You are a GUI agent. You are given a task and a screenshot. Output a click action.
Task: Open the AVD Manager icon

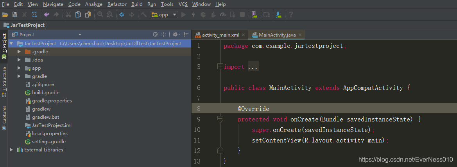click(254, 14)
